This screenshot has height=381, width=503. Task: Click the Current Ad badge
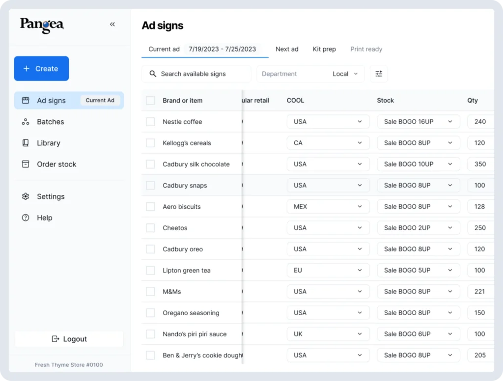(x=100, y=100)
